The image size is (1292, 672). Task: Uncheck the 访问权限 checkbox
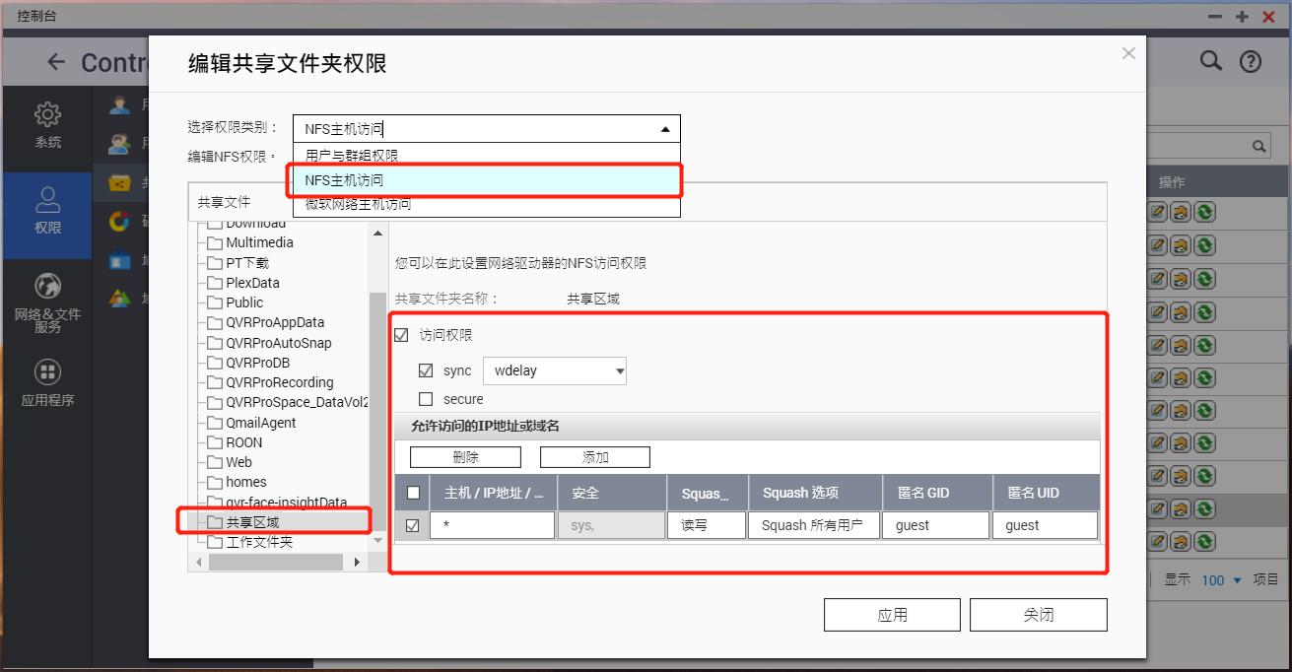pos(400,334)
